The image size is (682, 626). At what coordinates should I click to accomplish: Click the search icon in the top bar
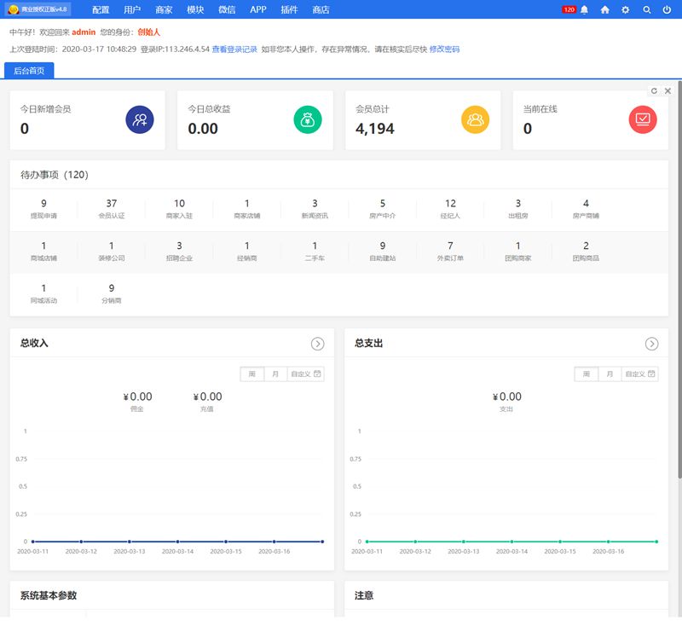point(644,9)
